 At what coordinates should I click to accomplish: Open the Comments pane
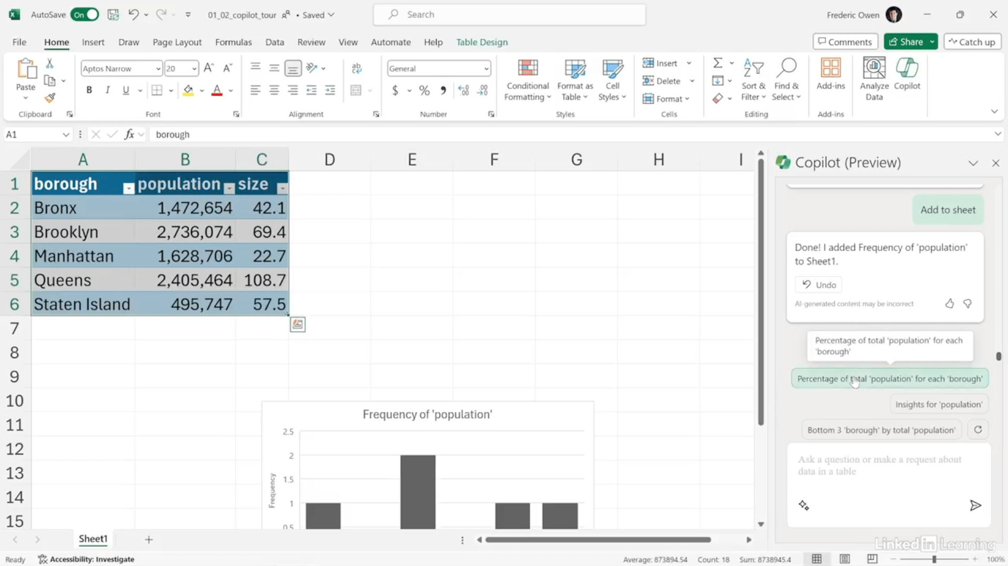coord(845,42)
